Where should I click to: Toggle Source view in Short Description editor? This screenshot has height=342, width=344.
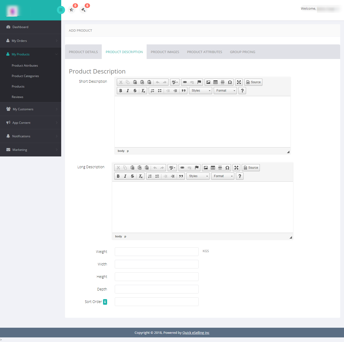(x=253, y=82)
